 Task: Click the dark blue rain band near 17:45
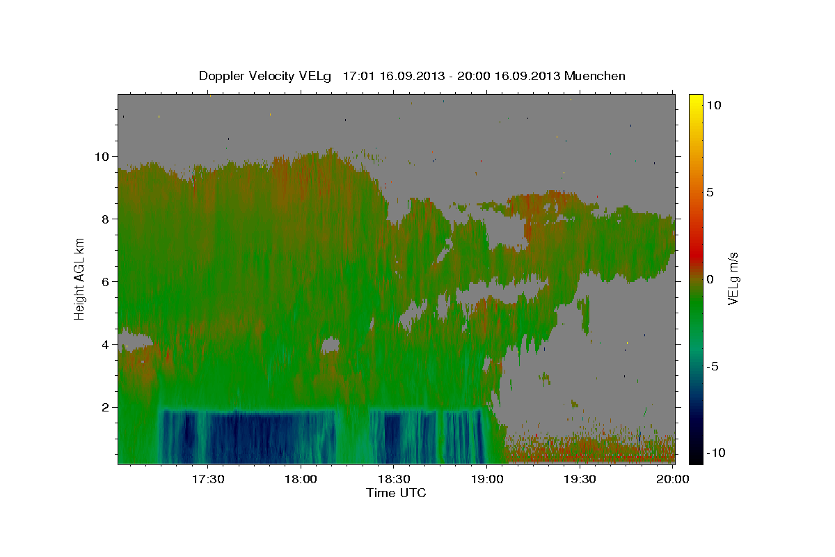(x=254, y=437)
